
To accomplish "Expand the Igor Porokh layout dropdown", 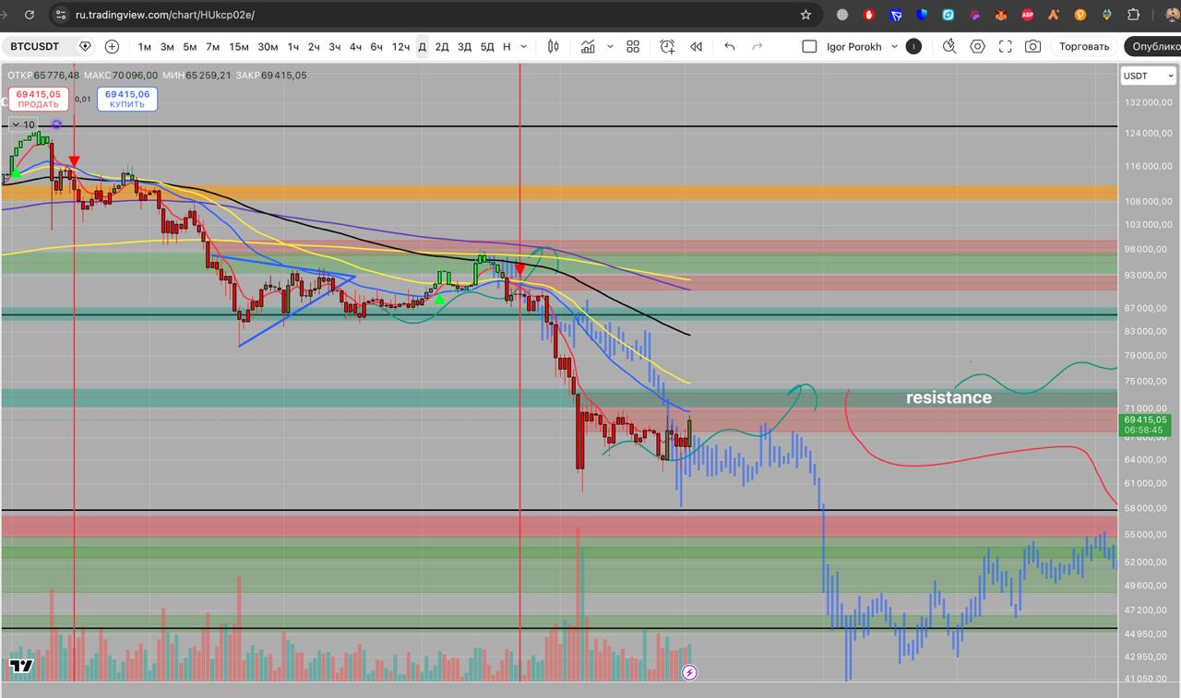I will (x=894, y=47).
